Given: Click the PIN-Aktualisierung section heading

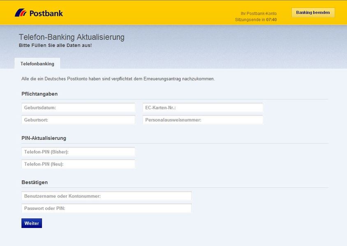Looking at the screenshot, I should click(44, 138).
